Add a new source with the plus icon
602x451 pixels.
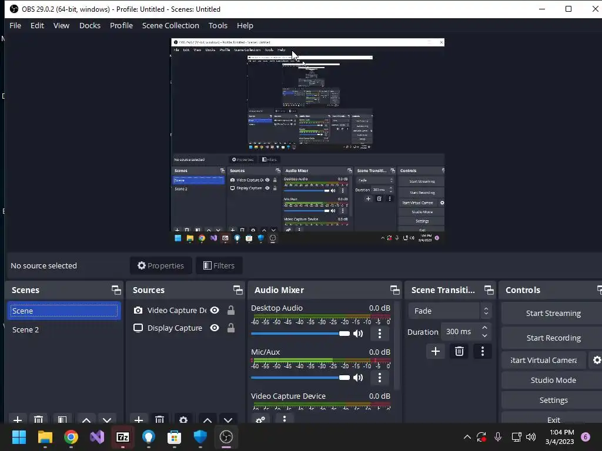pos(139,419)
